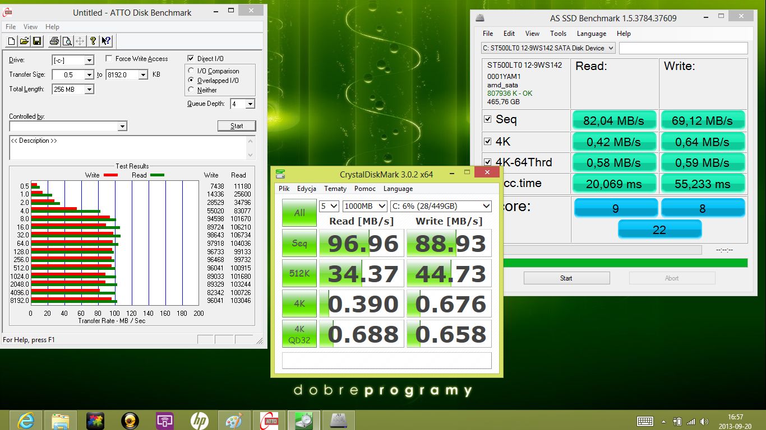Run the Seq test in CrystalDiskMark
The height and width of the screenshot is (430, 766).
(x=299, y=243)
